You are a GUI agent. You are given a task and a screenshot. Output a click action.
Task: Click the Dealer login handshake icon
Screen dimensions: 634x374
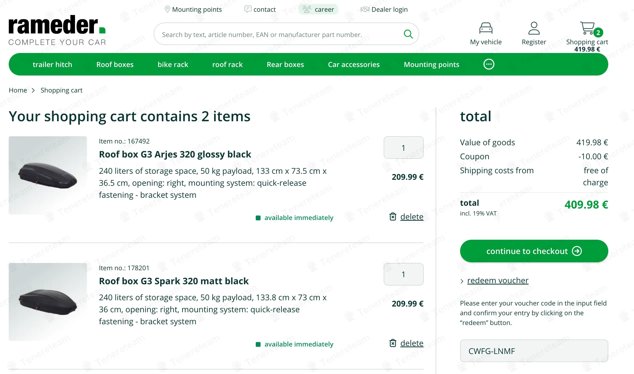tap(365, 9)
